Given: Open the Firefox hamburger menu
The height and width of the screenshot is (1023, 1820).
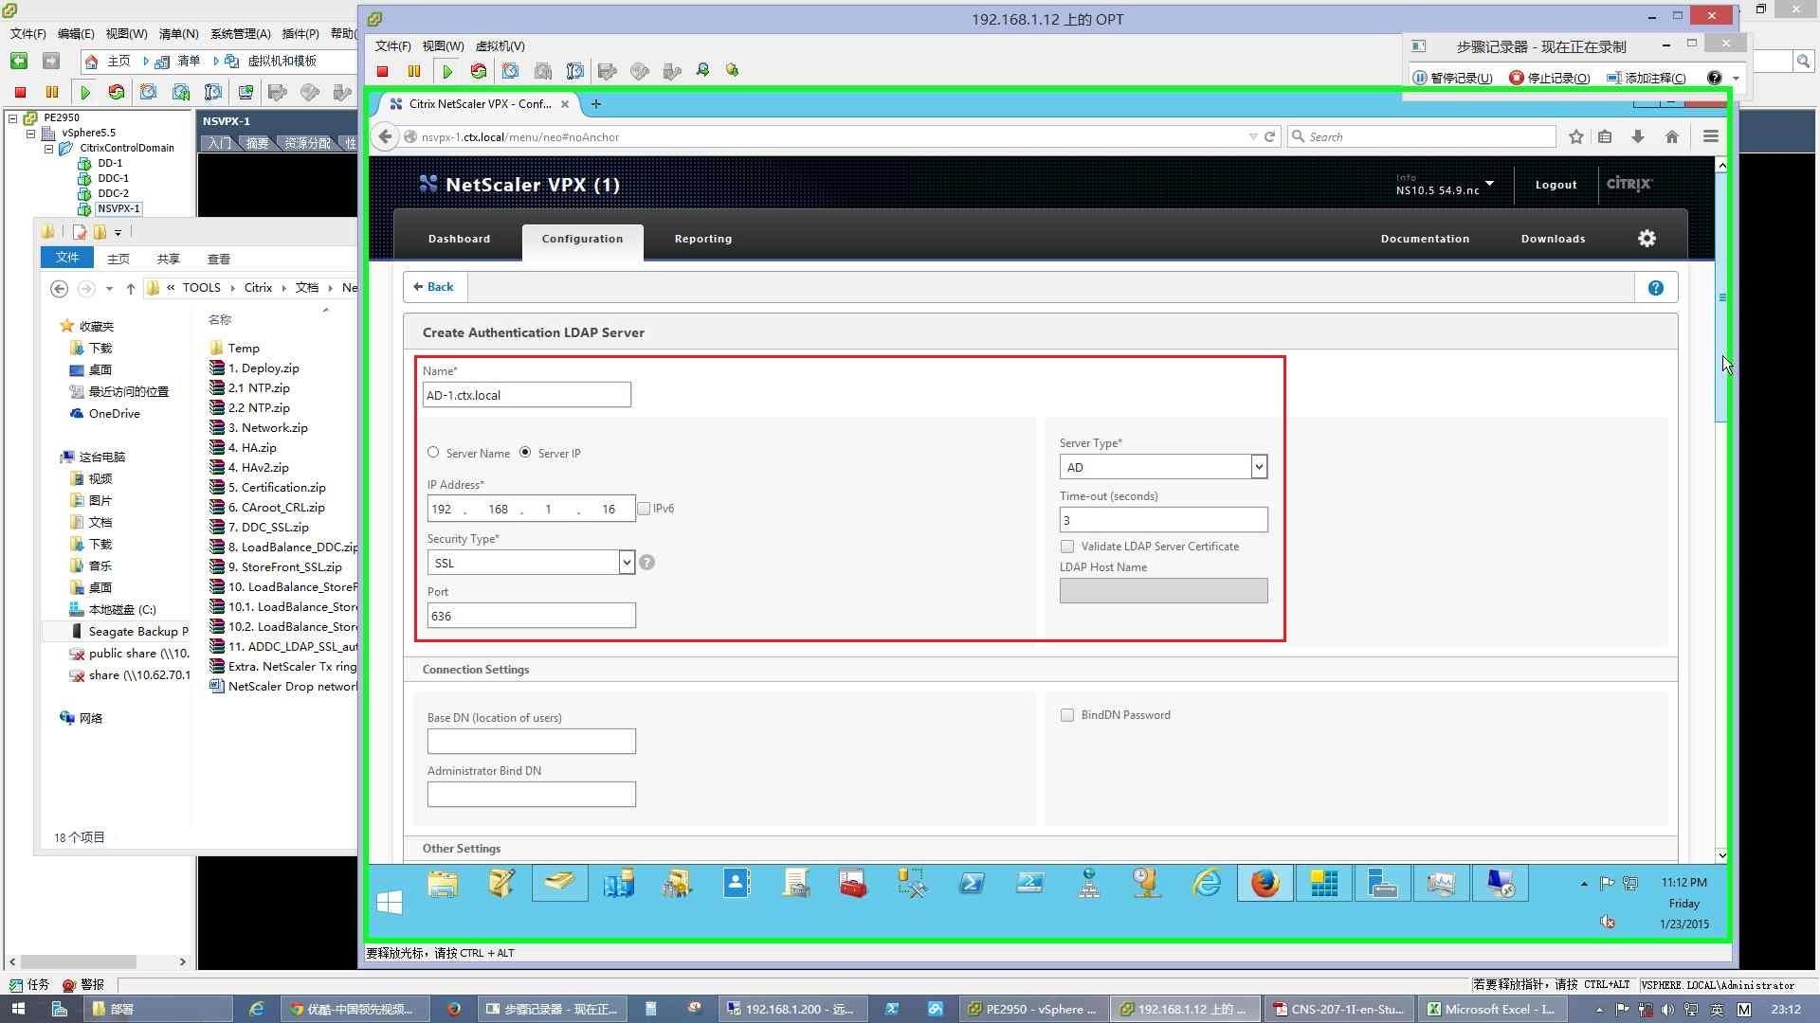Looking at the screenshot, I should click(x=1711, y=136).
